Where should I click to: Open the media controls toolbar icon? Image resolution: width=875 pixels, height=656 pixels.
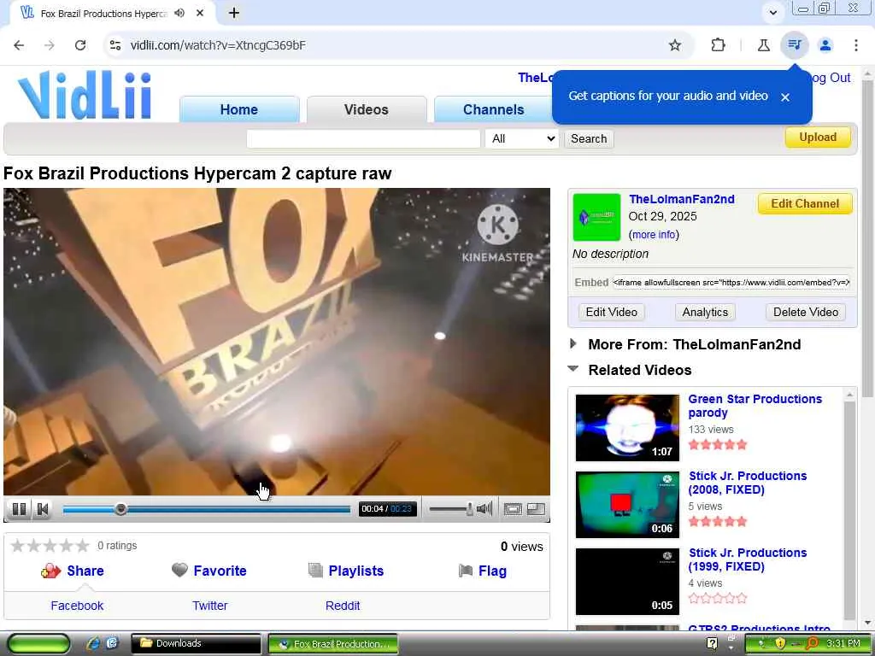tap(795, 44)
